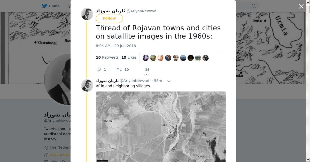The width and height of the screenshot is (310, 162).
Task: Expand the small chevron under Follow
Action: click(102, 26)
